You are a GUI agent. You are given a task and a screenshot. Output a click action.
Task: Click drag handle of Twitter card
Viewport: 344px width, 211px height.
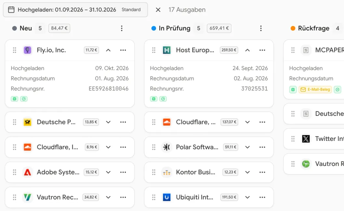click(293, 139)
